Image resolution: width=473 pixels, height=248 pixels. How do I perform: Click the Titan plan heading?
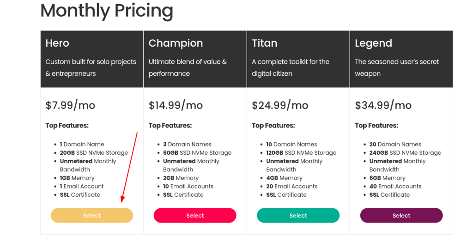coord(264,43)
